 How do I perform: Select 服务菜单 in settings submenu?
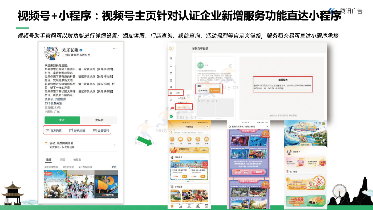click(x=182, y=107)
